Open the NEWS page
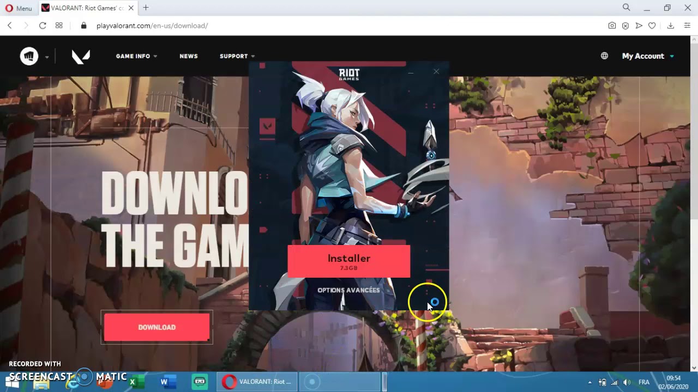 tap(189, 56)
